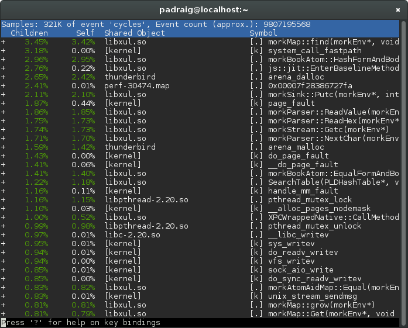Expand the arena_dalloc row
408x328 pixels.
(3, 77)
